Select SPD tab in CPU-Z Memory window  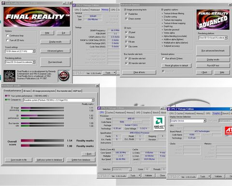(x=114, y=10)
